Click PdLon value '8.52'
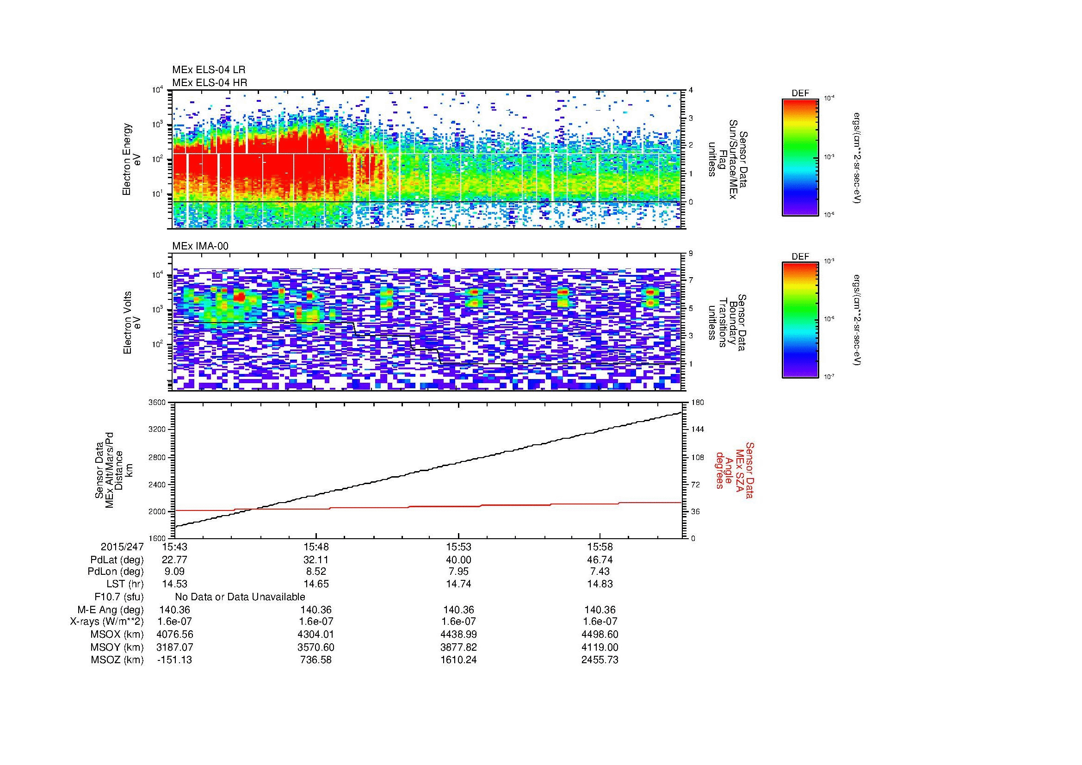The height and width of the screenshot is (765, 1082). point(316,572)
